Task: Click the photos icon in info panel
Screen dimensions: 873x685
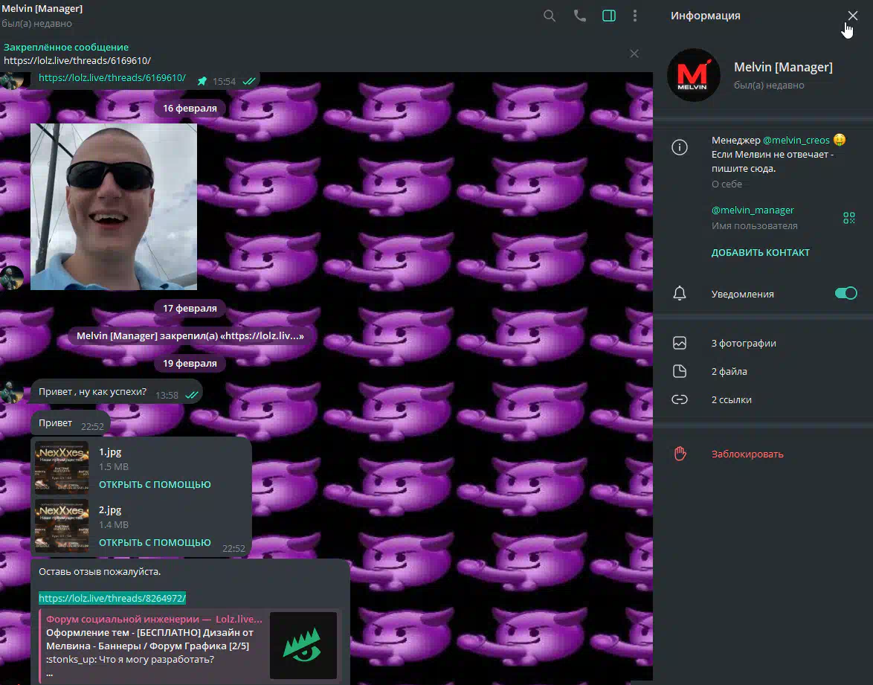Action: click(x=679, y=343)
